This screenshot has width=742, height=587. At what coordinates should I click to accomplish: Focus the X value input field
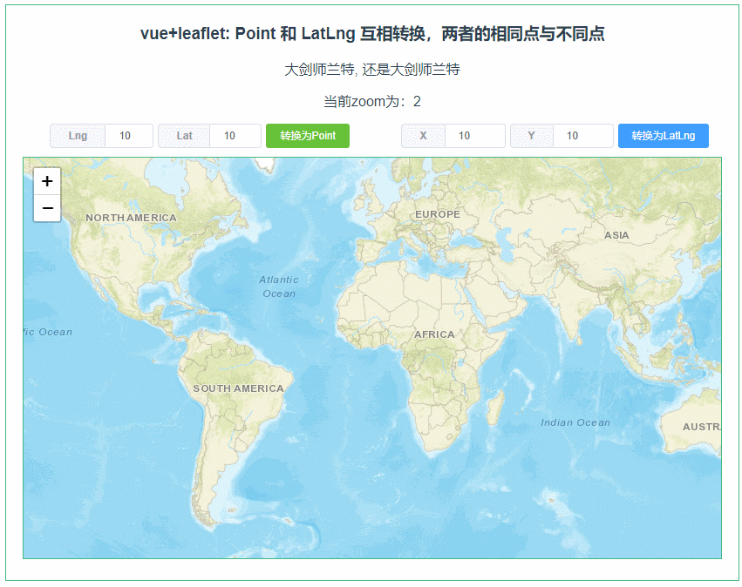point(474,136)
